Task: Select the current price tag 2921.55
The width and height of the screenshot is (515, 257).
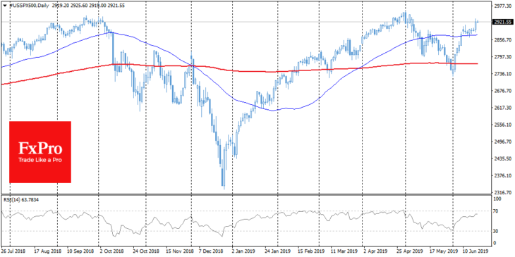Action: (x=502, y=22)
